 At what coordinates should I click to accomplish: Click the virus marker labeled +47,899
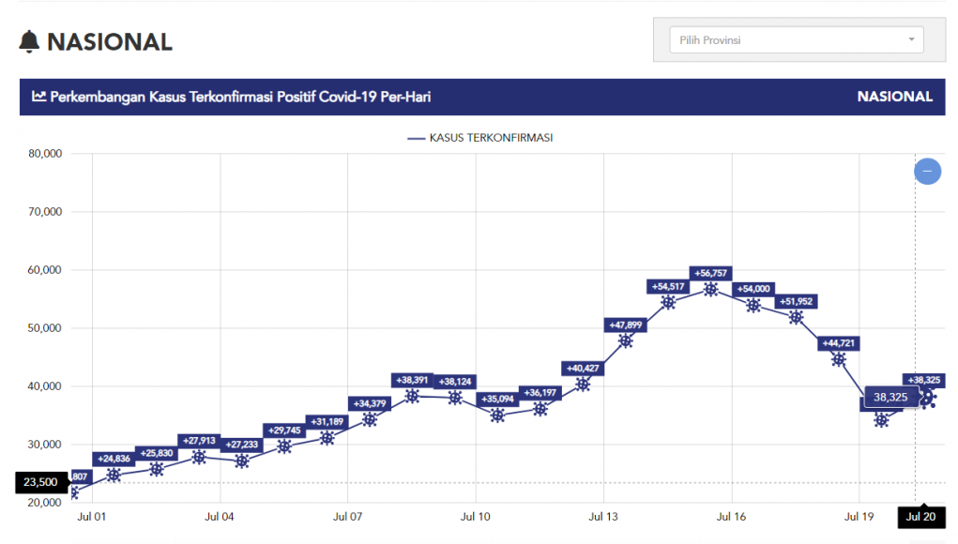click(x=626, y=340)
